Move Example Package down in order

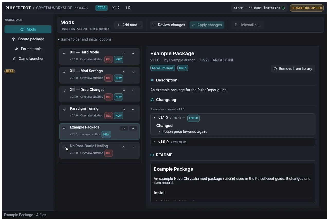133,128
